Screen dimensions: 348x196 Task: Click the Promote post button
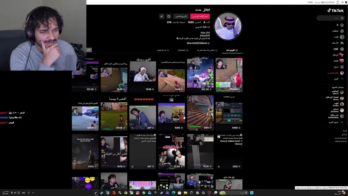(x=181, y=16)
